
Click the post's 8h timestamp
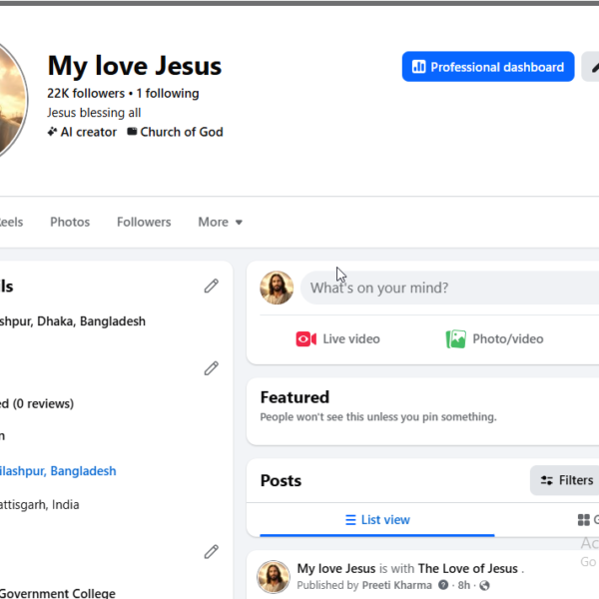(x=464, y=585)
